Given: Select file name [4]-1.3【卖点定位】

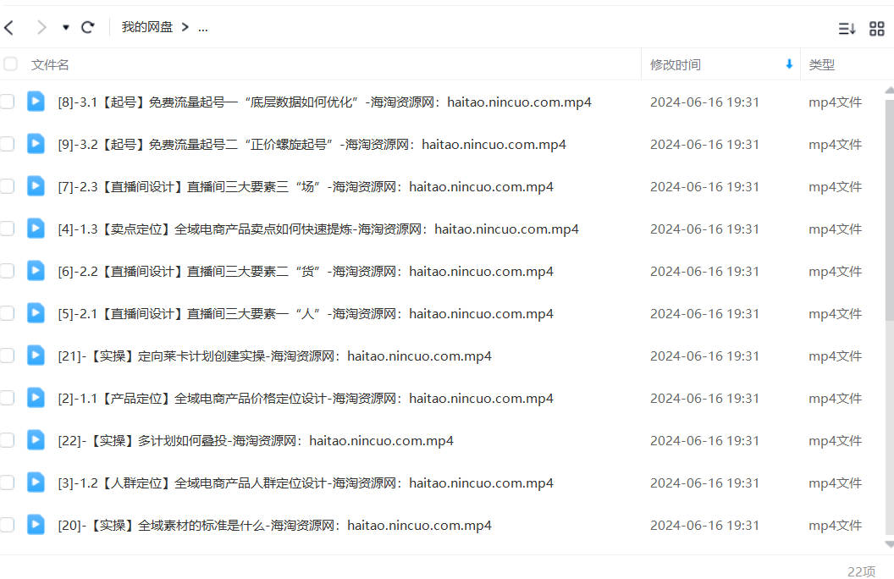Looking at the screenshot, I should (x=318, y=229).
